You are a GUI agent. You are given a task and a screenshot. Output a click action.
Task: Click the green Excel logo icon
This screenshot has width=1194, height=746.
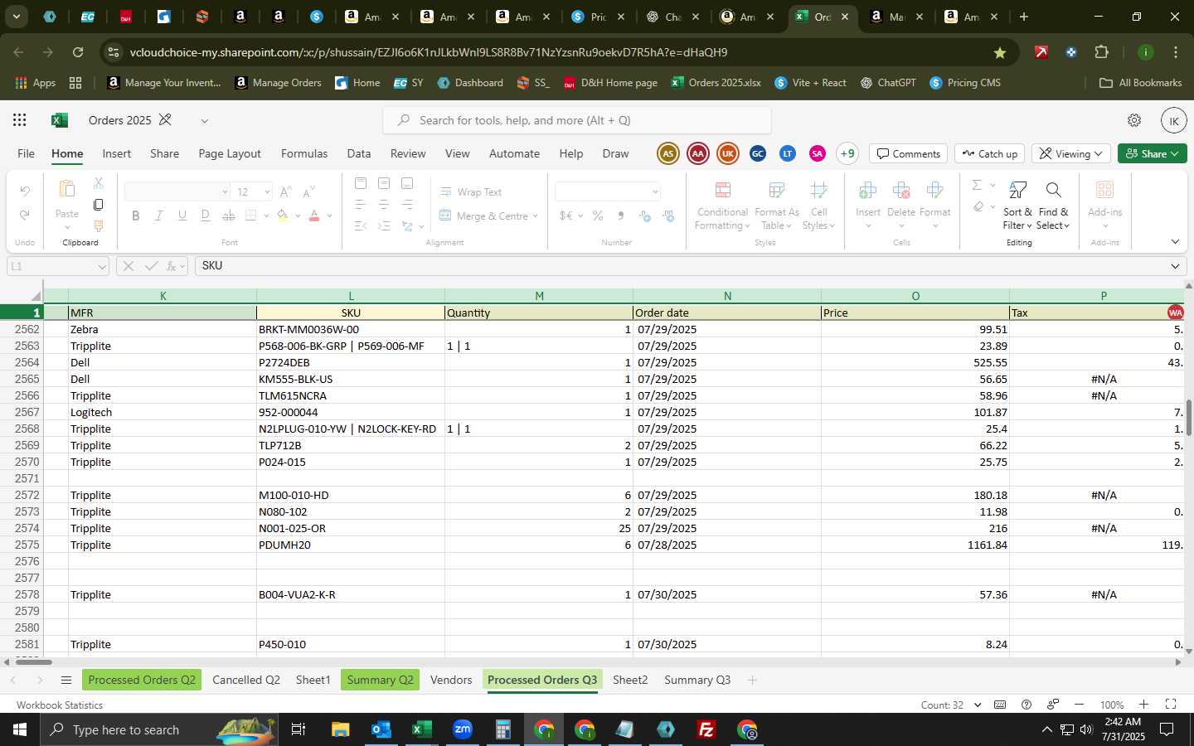59,120
